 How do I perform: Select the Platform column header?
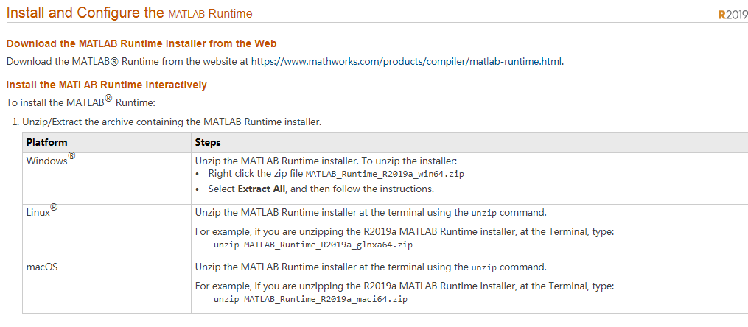[x=46, y=143]
